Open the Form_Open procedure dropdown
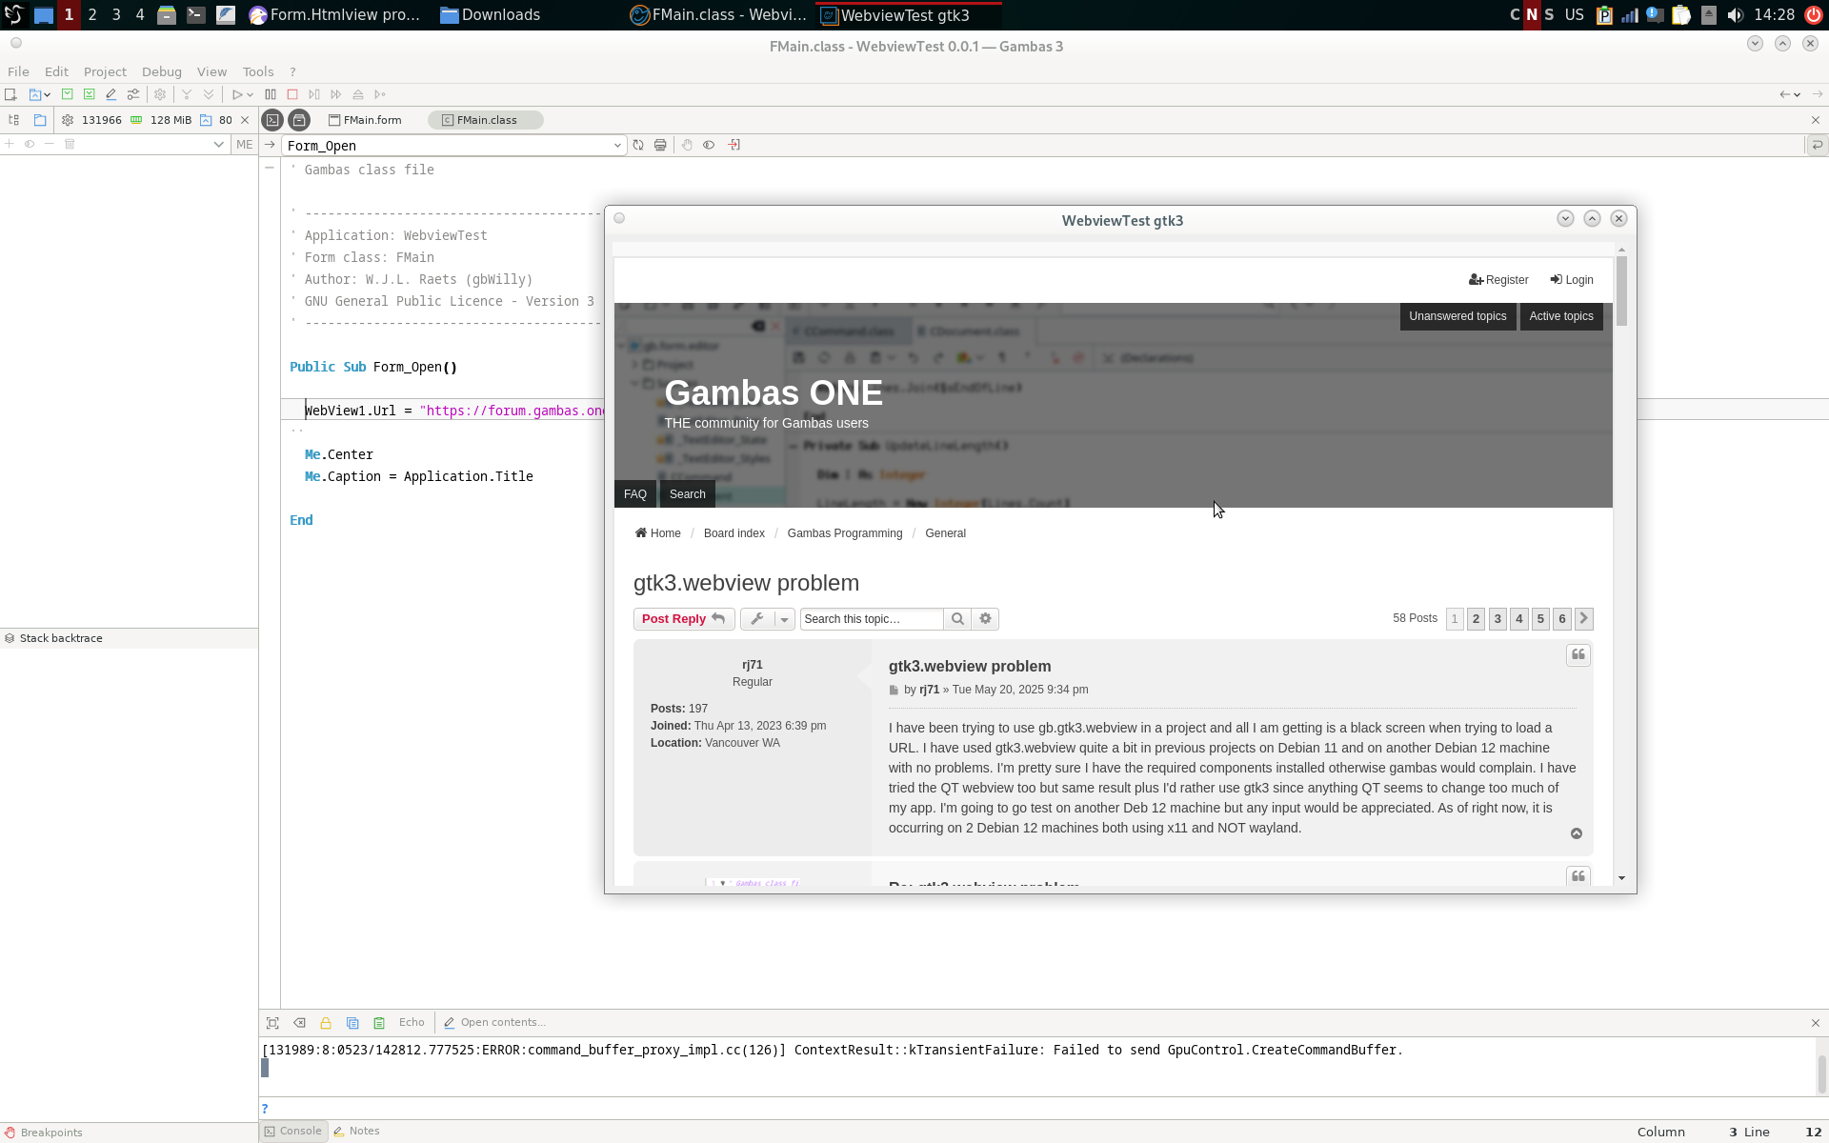1829x1143 pixels. click(x=616, y=146)
